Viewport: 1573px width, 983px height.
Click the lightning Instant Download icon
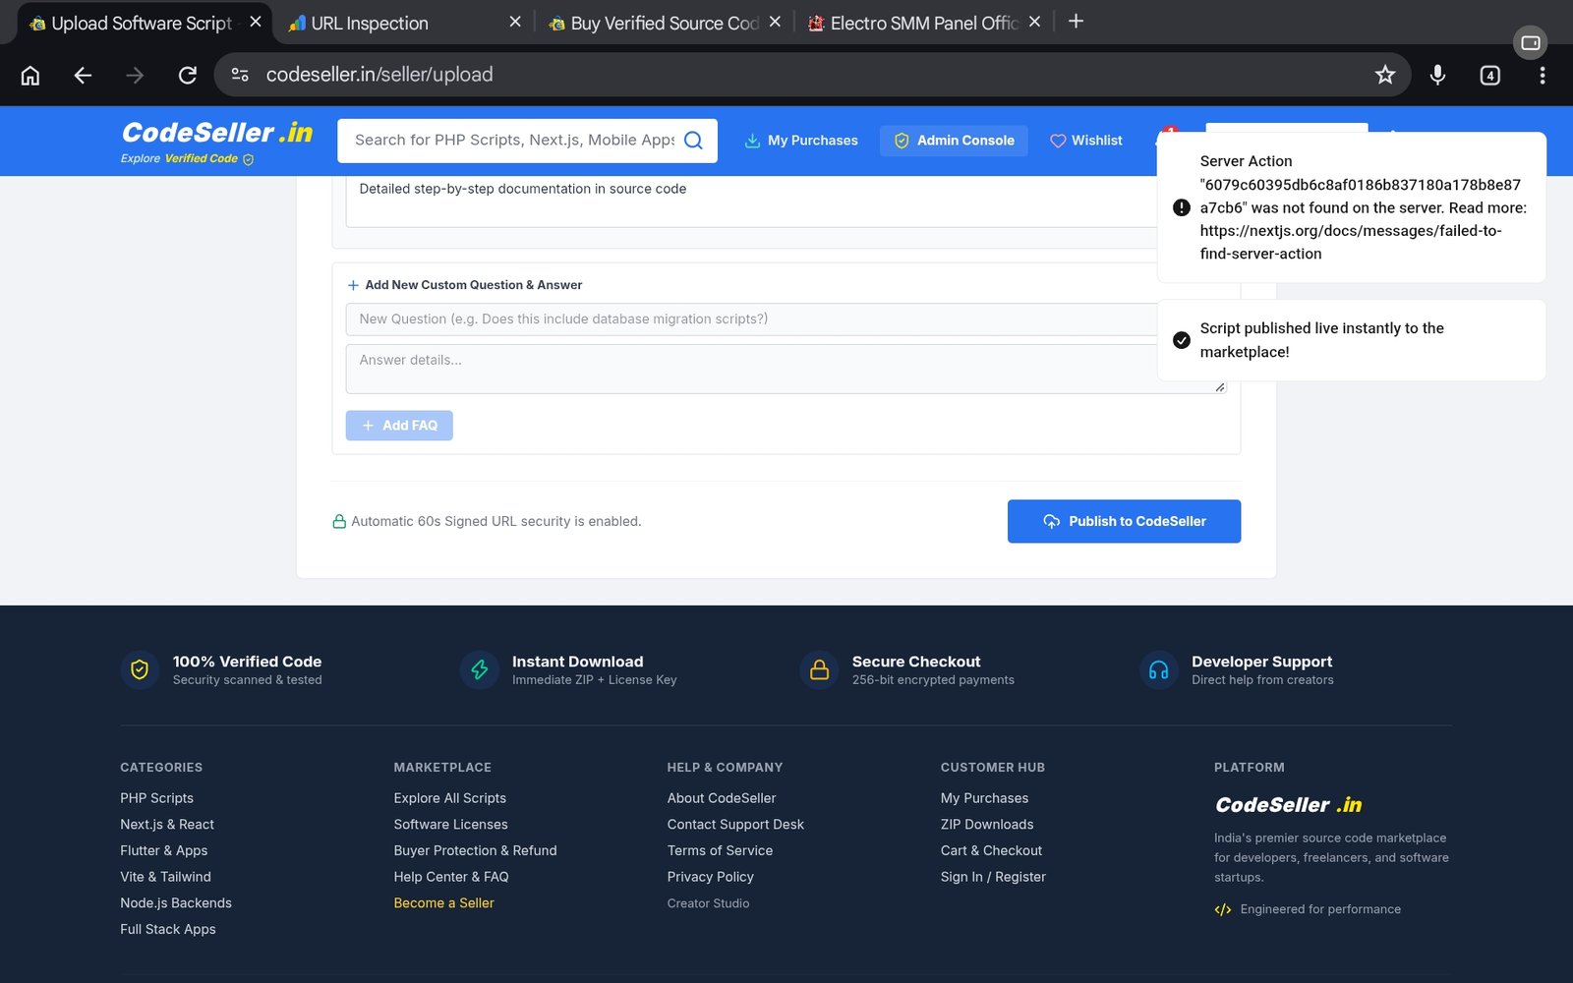point(479,670)
